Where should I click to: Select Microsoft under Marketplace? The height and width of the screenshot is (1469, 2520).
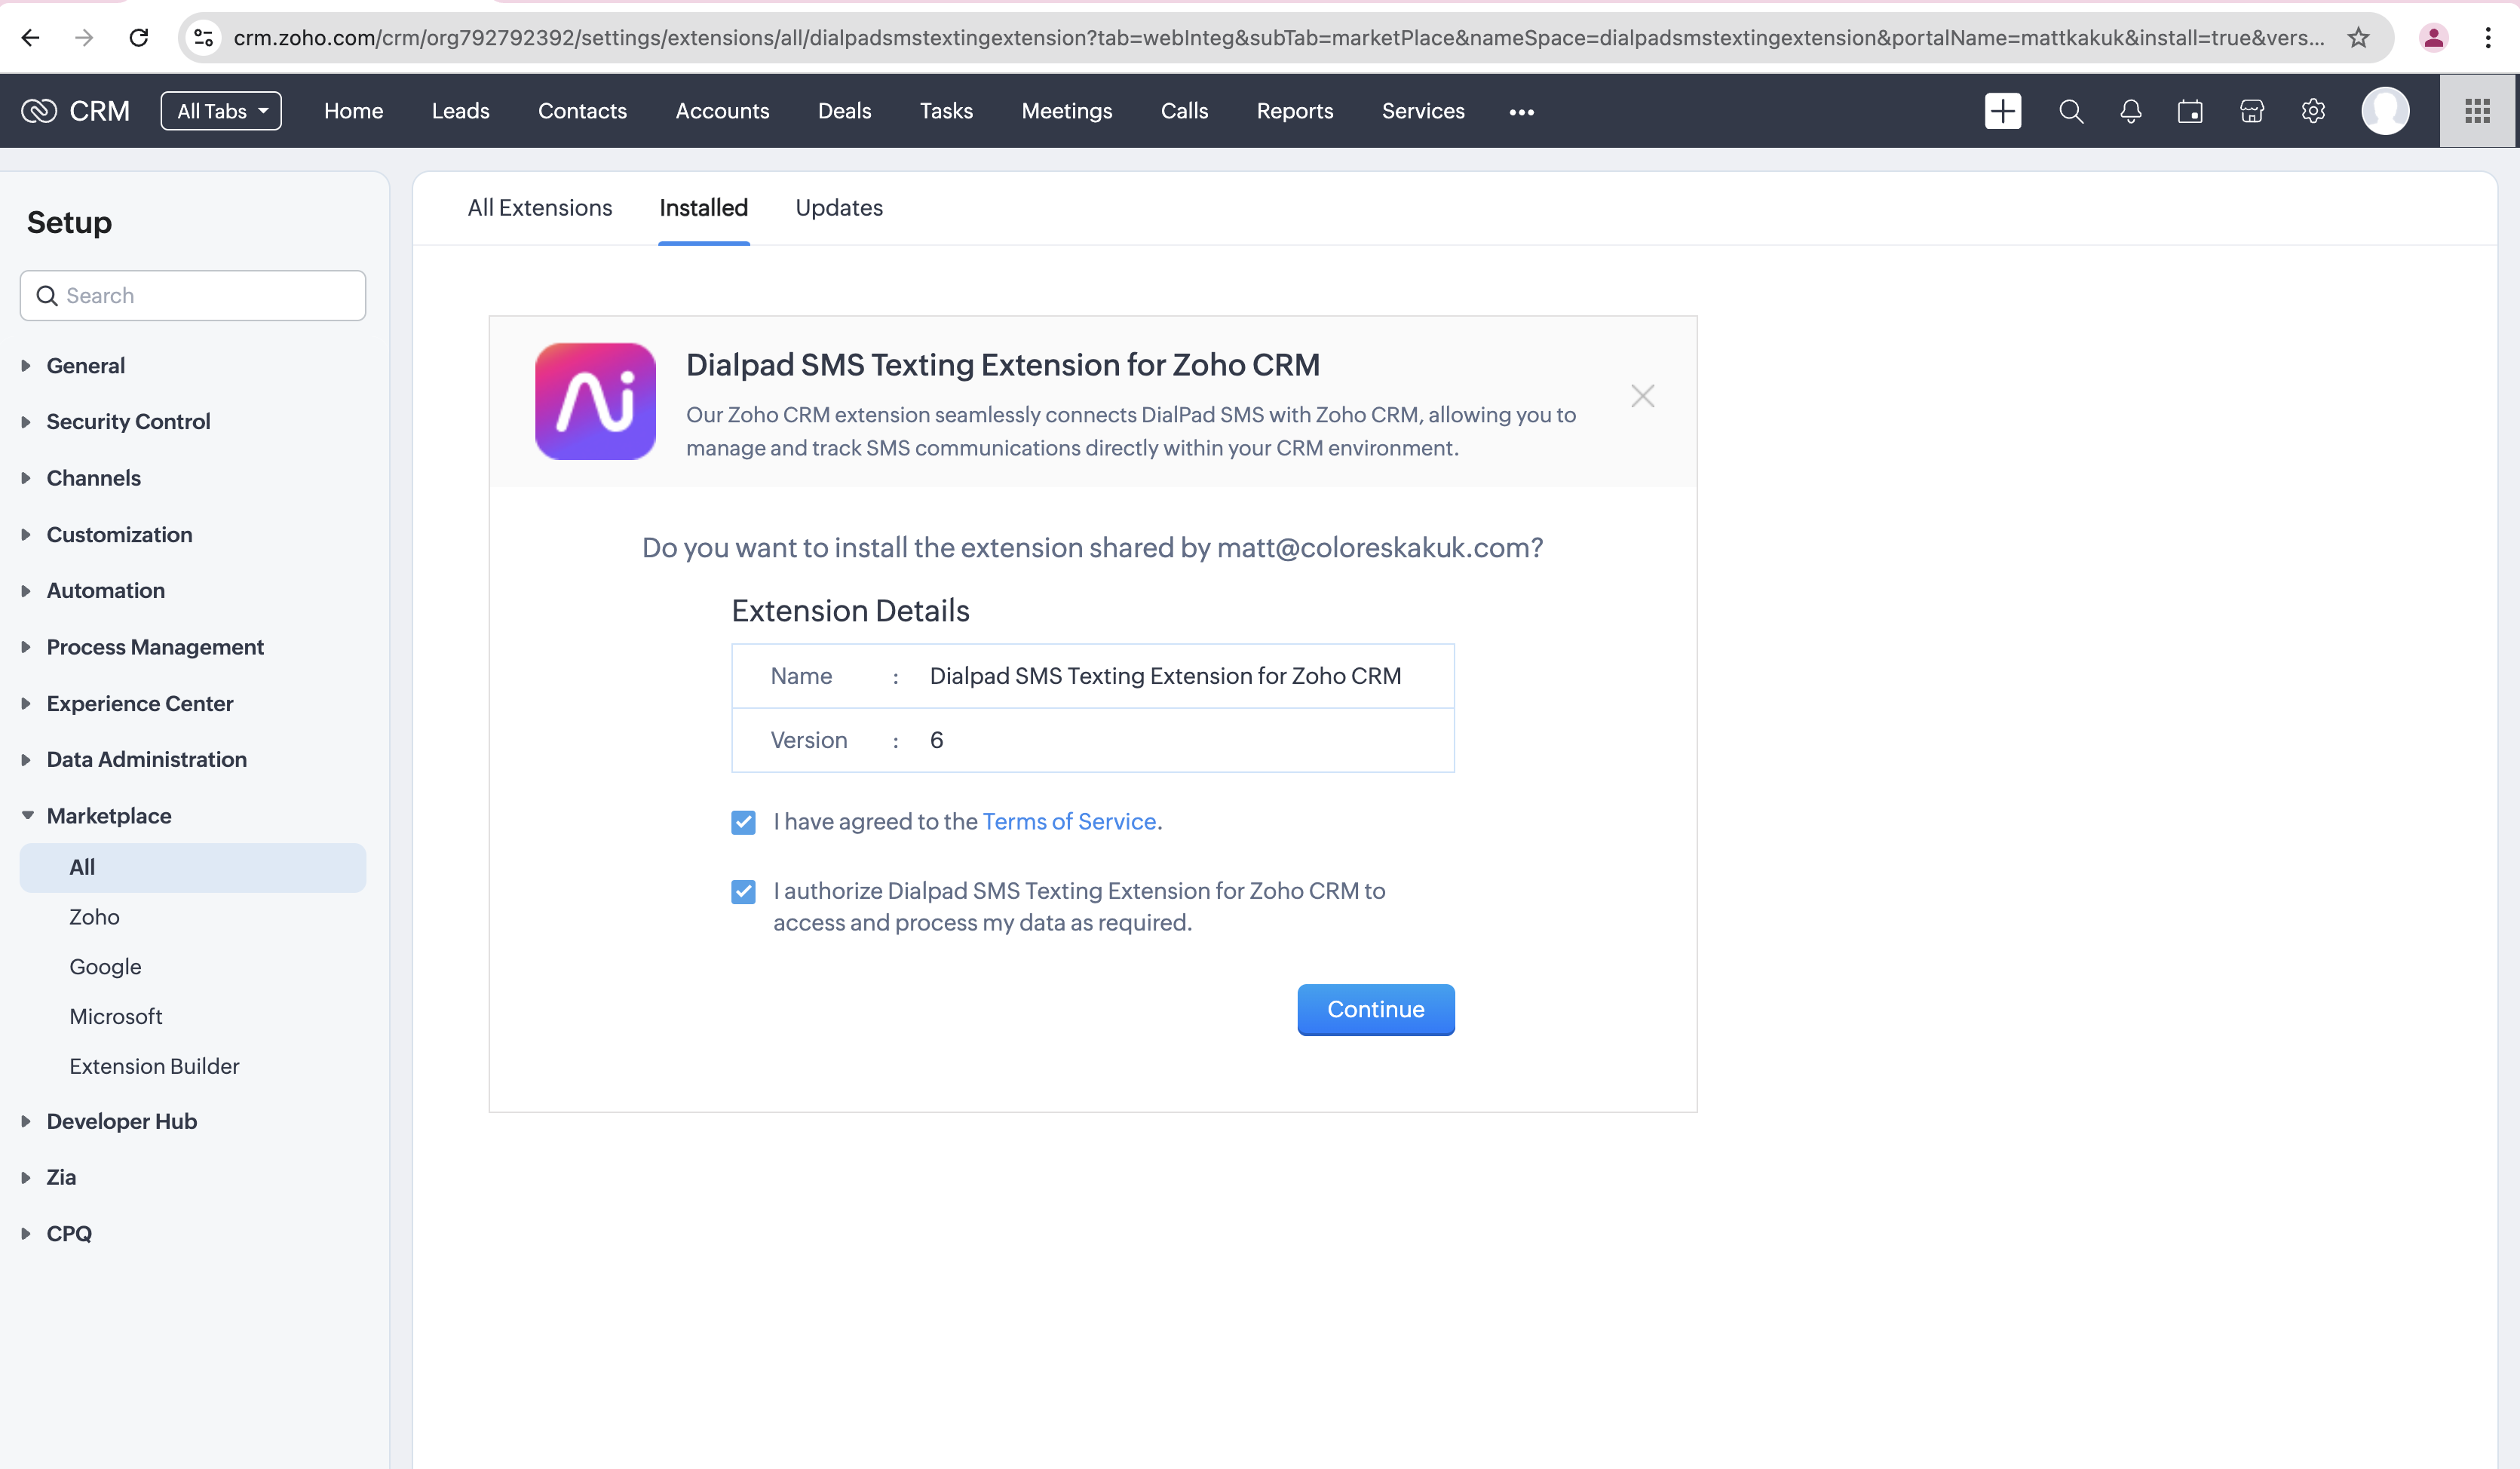(x=115, y=1017)
